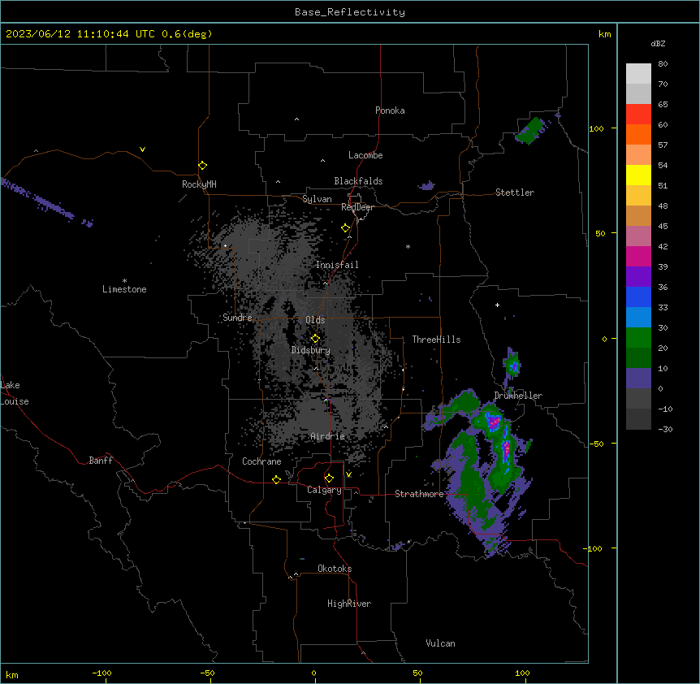700x684 pixels.
Task: Click the asterisk marker above Limestone
Action: [x=124, y=281]
